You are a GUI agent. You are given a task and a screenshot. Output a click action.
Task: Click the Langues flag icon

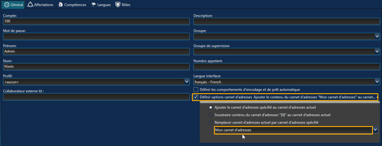click(x=94, y=5)
